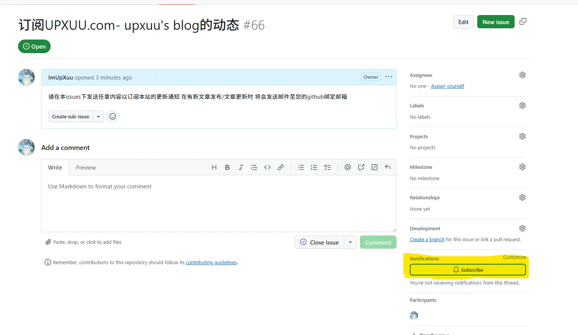Viewport: 578px width, 335px height.
Task: Edit Relationships with the gear icon
Action: pyautogui.click(x=523, y=197)
